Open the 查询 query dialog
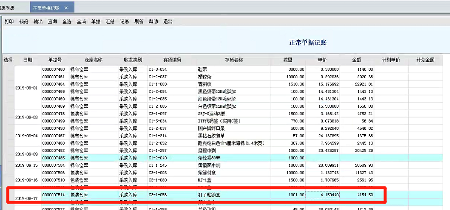Image resolution: width=450 pixels, height=210 pixels. pyautogui.click(x=53, y=22)
